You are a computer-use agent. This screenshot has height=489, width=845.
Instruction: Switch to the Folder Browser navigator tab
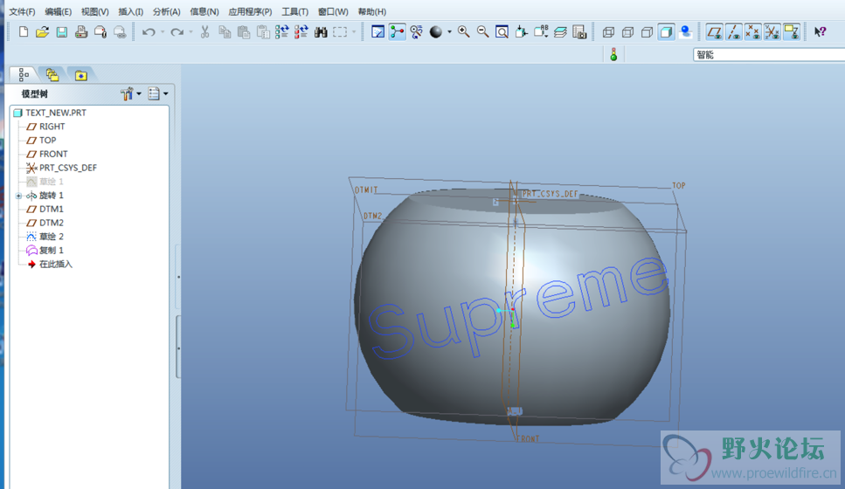point(52,75)
